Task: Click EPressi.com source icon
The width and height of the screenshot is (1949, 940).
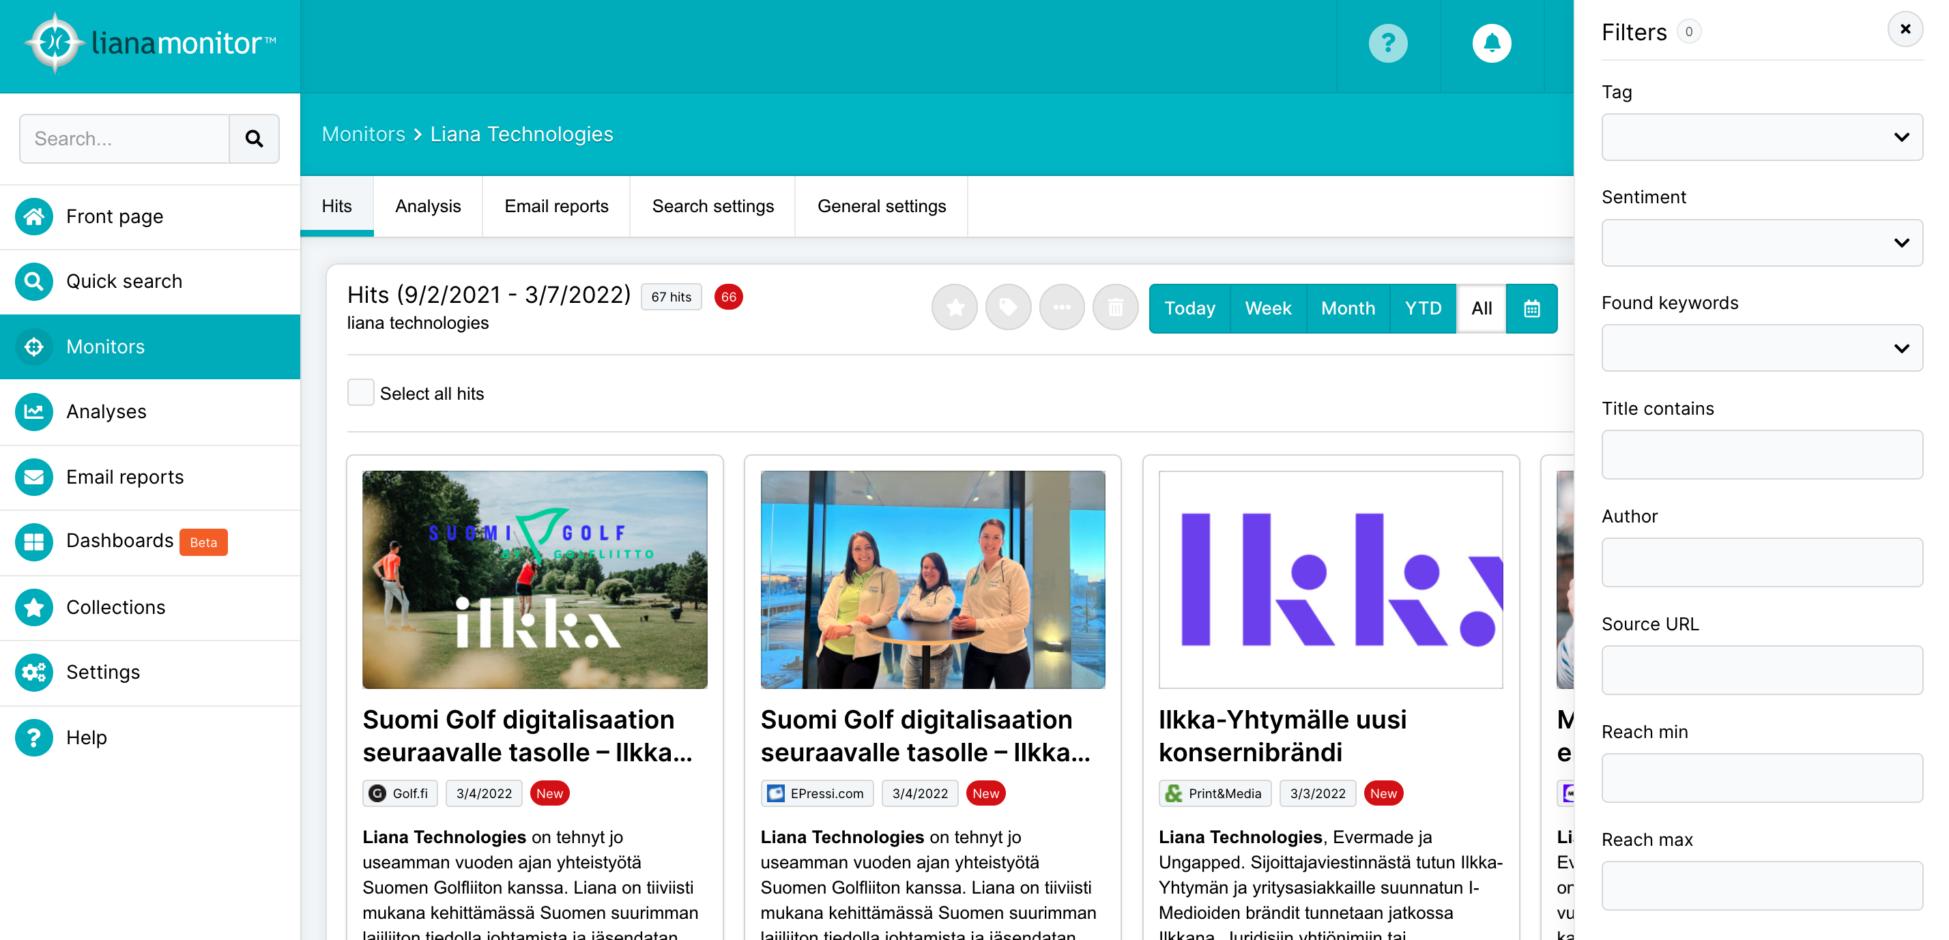Action: pos(775,793)
